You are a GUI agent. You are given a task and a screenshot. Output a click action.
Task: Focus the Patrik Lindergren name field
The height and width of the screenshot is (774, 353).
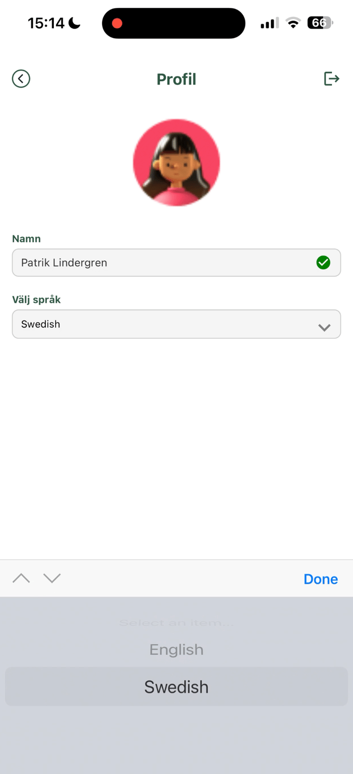pyautogui.click(x=158, y=262)
